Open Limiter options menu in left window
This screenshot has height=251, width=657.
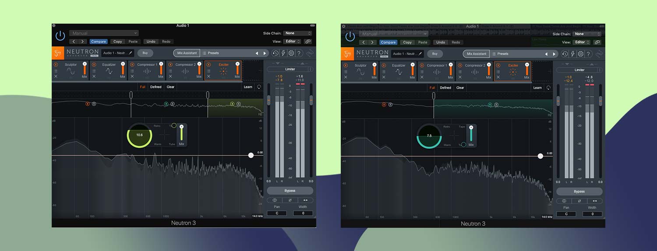click(x=311, y=69)
